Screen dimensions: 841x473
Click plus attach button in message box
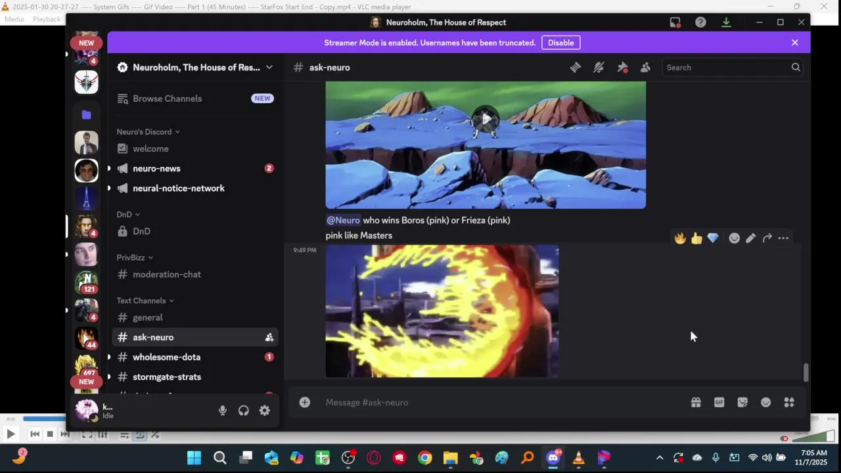[305, 402]
